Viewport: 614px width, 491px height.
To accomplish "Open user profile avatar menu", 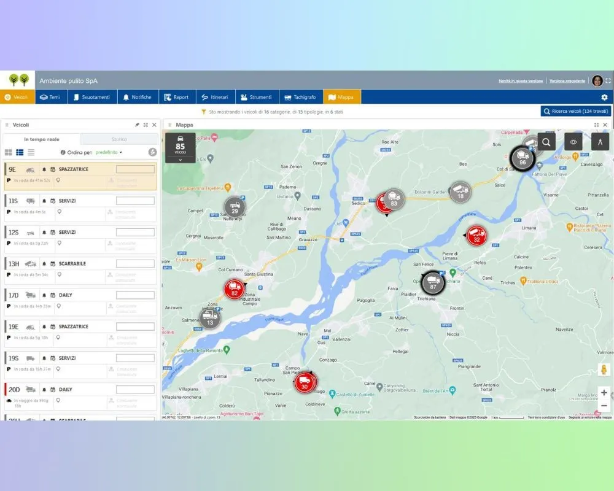I will (597, 81).
